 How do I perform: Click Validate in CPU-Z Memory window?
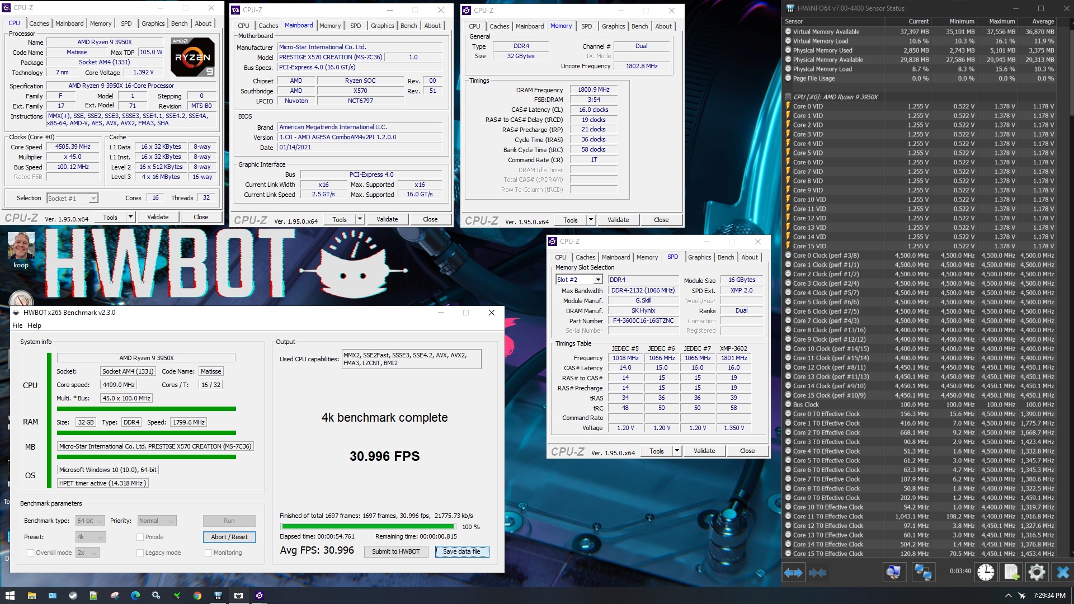(618, 220)
